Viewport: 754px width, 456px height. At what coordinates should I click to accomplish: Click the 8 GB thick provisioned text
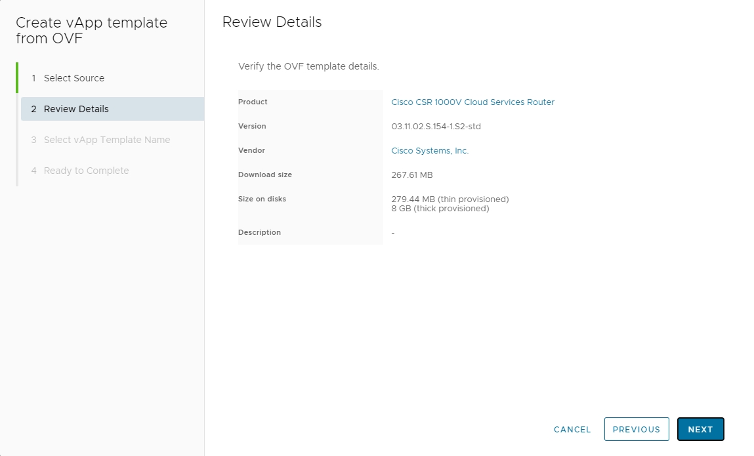click(440, 209)
